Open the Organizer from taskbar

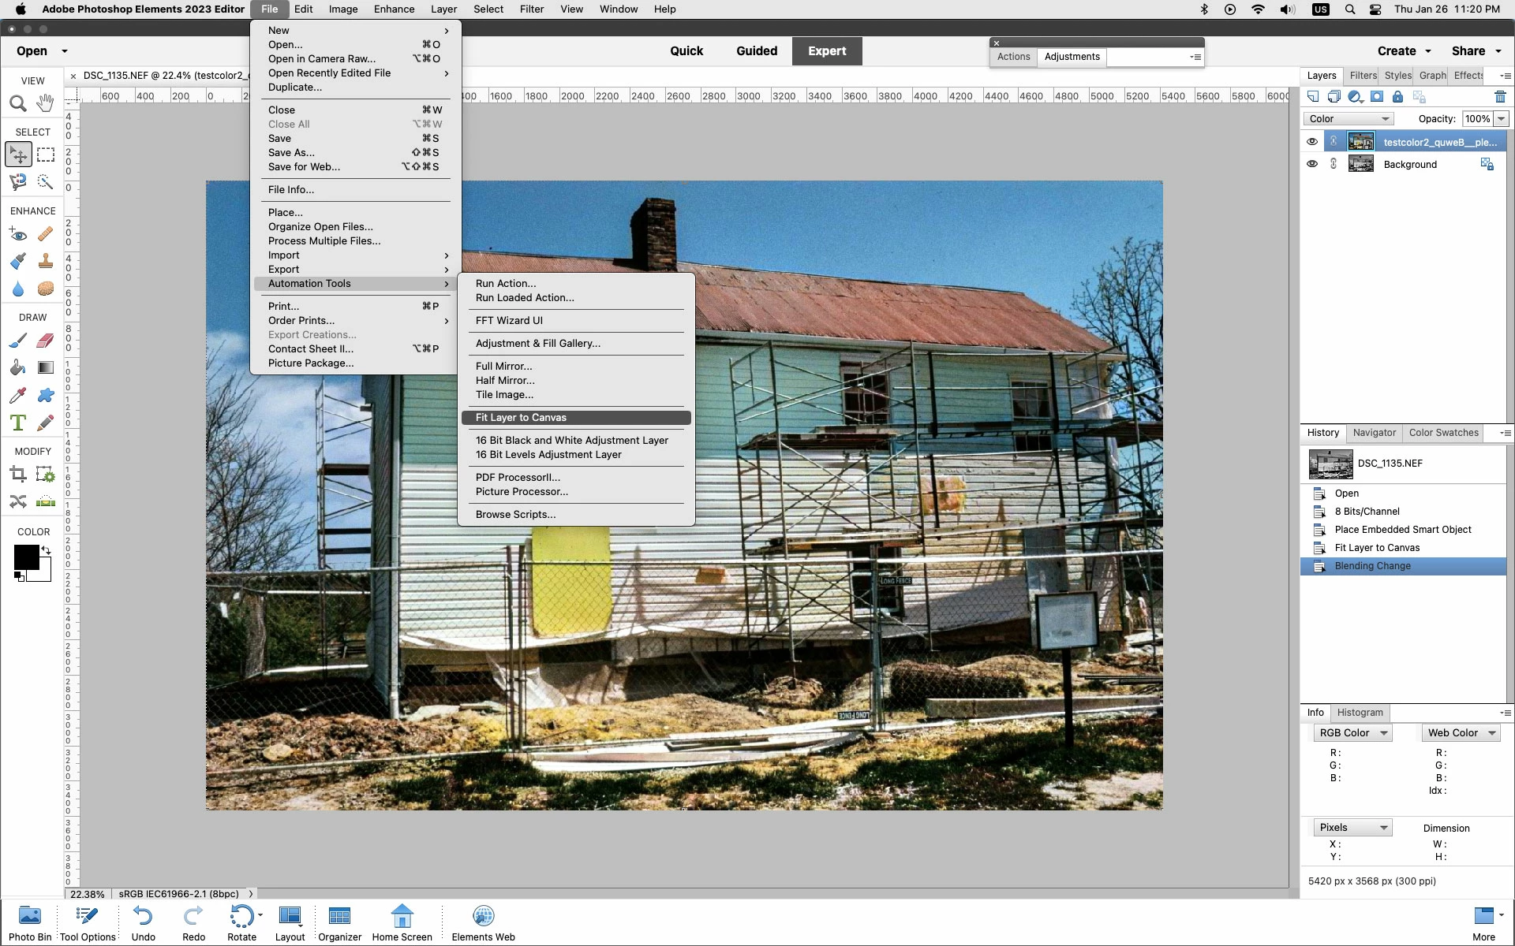(x=339, y=922)
